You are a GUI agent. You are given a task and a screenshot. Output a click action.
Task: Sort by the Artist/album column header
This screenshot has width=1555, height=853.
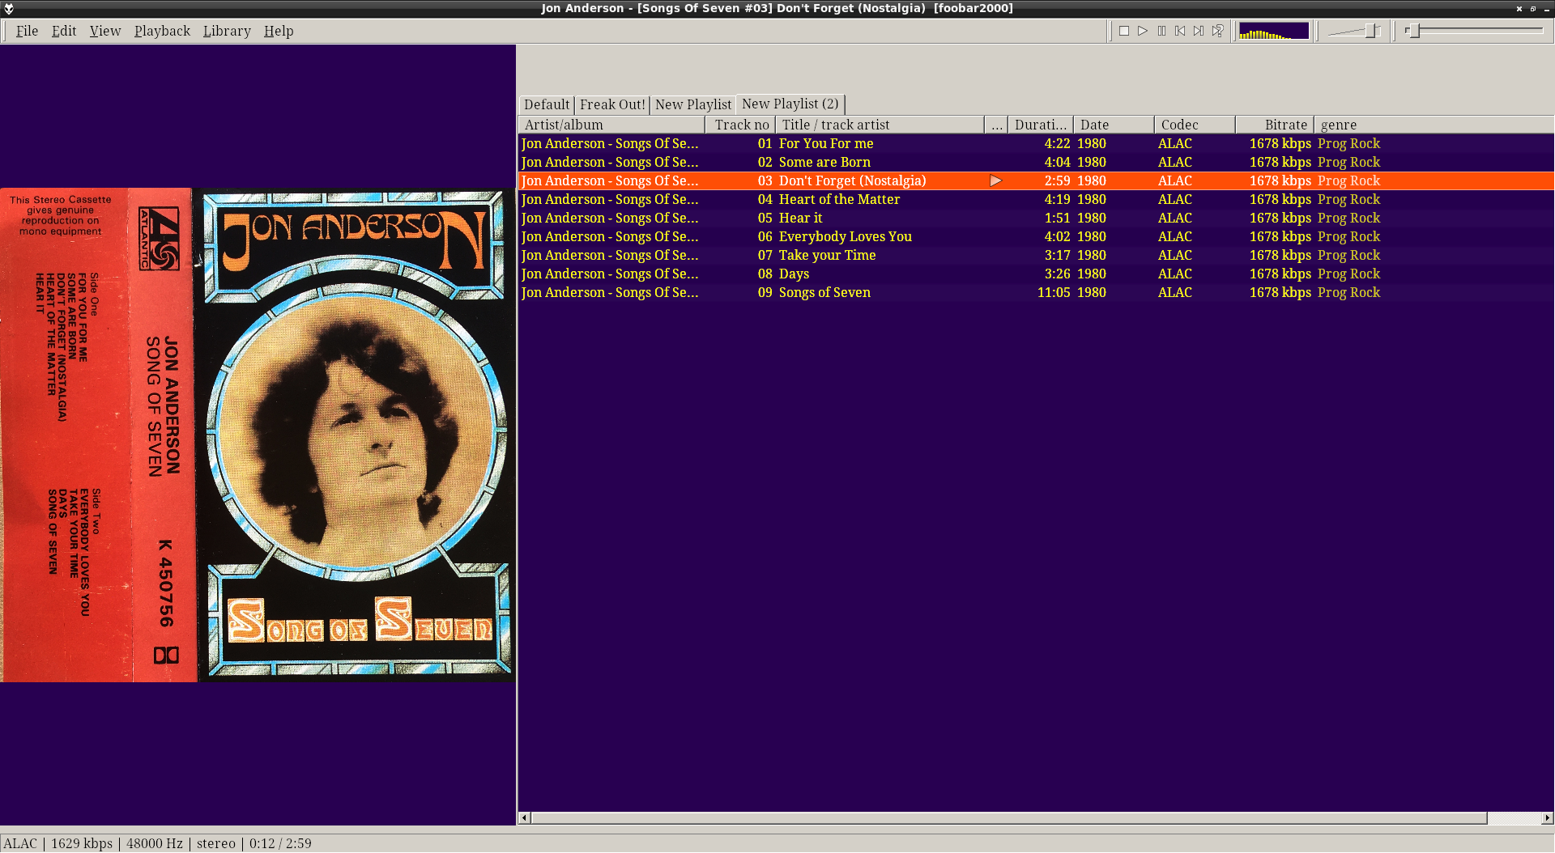[x=611, y=125]
